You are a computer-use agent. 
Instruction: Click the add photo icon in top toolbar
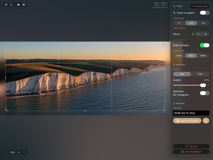tap(24, 5)
